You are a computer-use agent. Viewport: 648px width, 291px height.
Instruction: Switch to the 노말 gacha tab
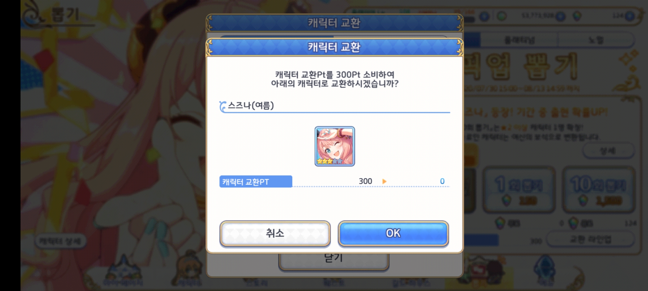(x=596, y=40)
